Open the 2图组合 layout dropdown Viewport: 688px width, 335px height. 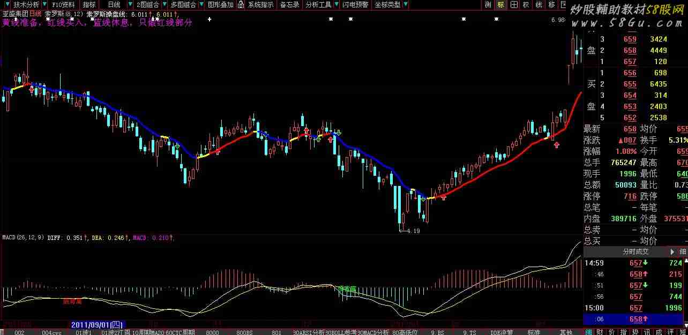point(147,4)
